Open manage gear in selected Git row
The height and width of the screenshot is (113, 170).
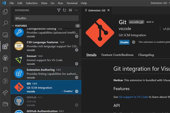point(77,91)
